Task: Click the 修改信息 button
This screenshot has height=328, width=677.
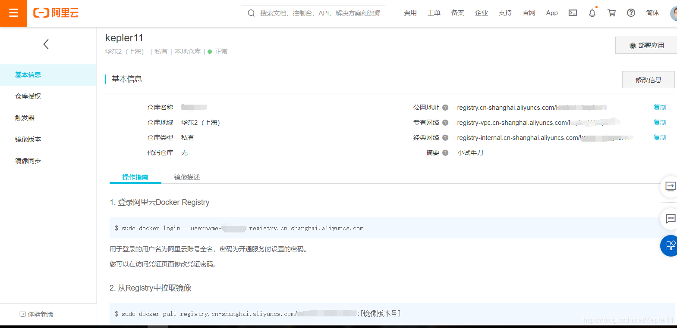Action: tap(648, 80)
